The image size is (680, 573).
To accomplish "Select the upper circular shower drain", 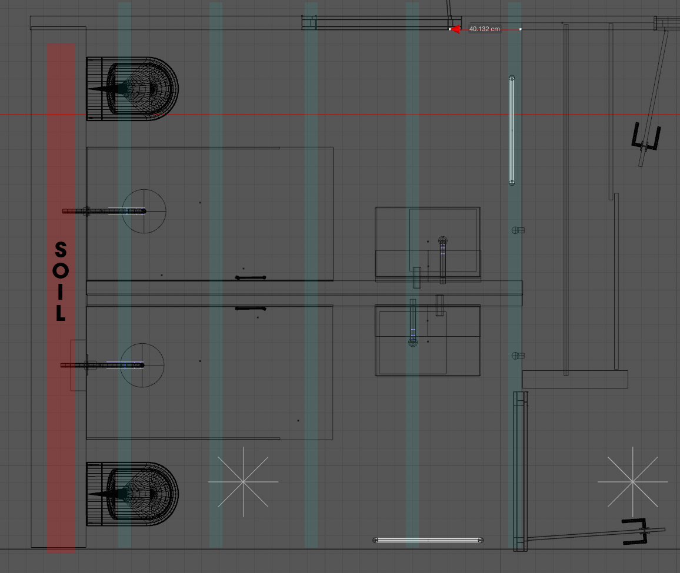I will pos(144,211).
